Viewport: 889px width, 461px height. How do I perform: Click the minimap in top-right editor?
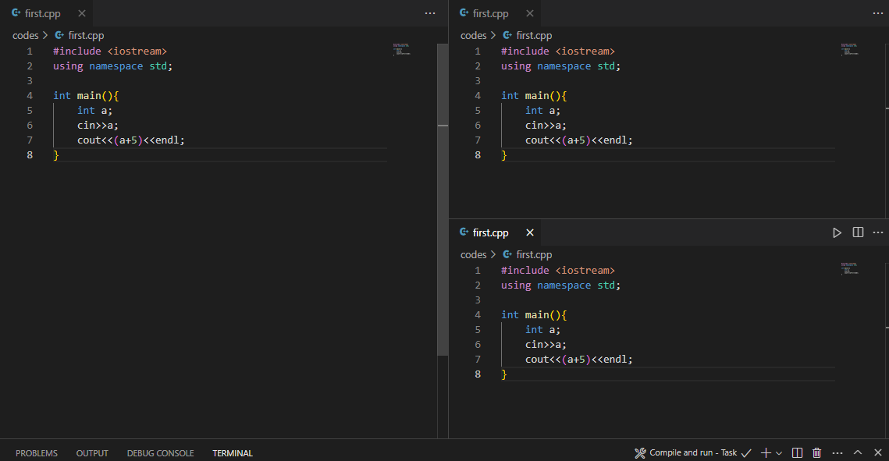click(x=849, y=49)
